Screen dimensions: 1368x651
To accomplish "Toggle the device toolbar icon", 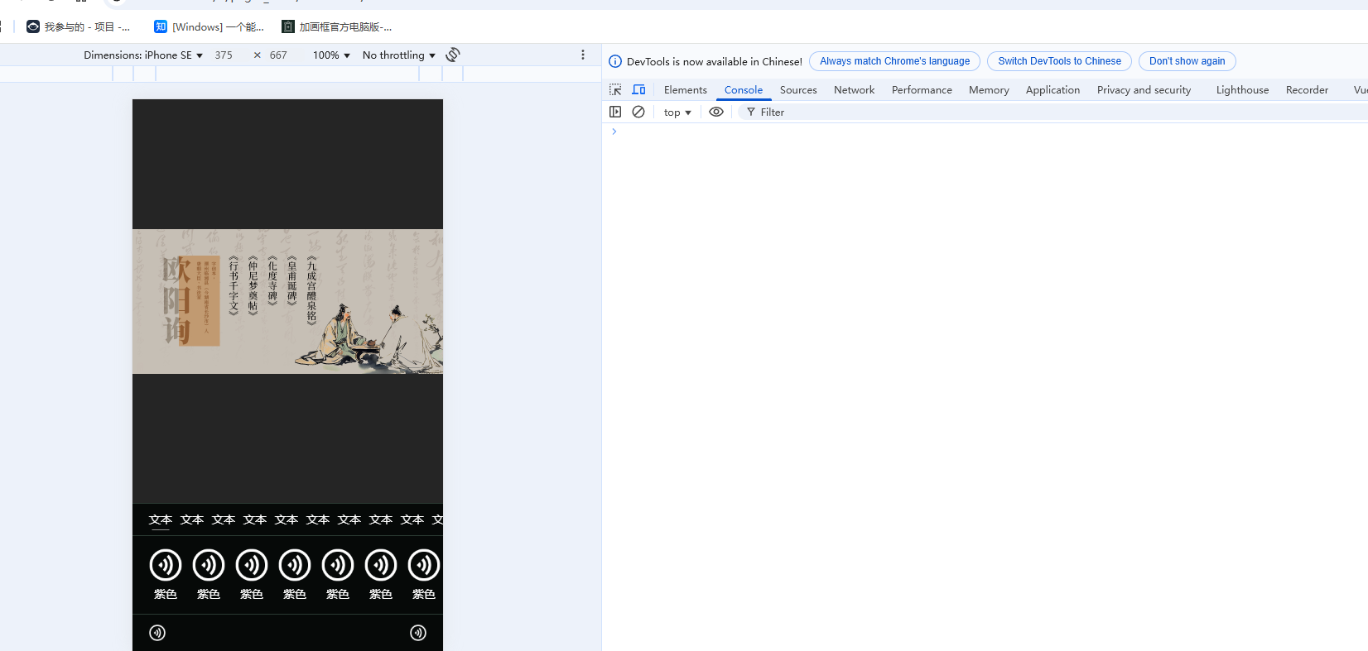I will pyautogui.click(x=638, y=89).
